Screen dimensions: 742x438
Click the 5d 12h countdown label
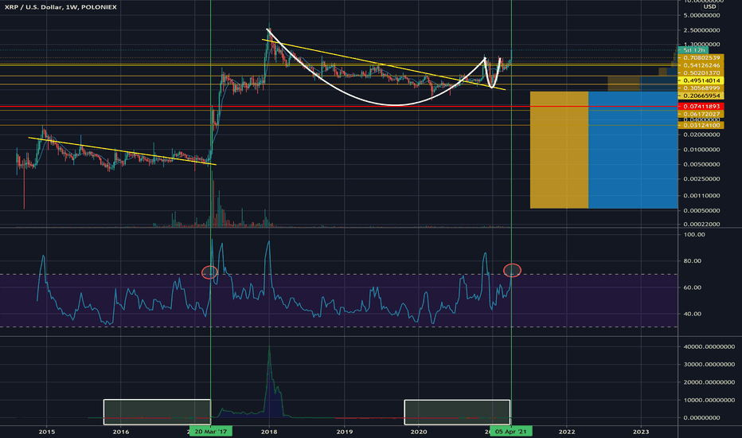(x=693, y=50)
